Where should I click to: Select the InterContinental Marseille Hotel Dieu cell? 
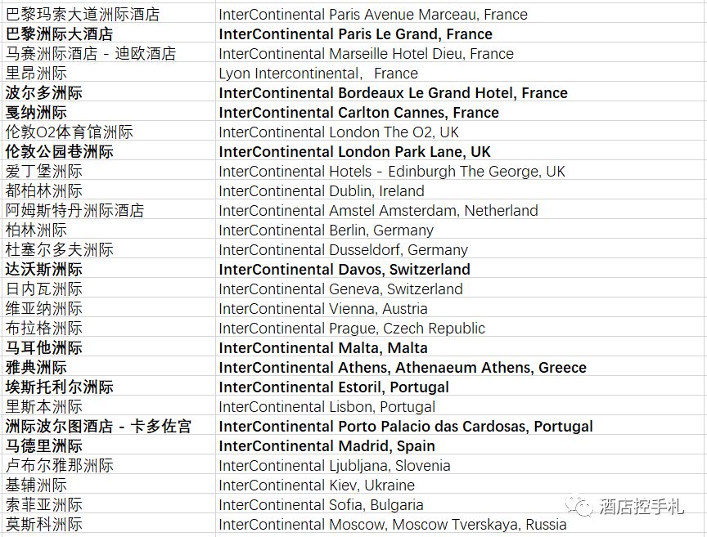(x=366, y=54)
